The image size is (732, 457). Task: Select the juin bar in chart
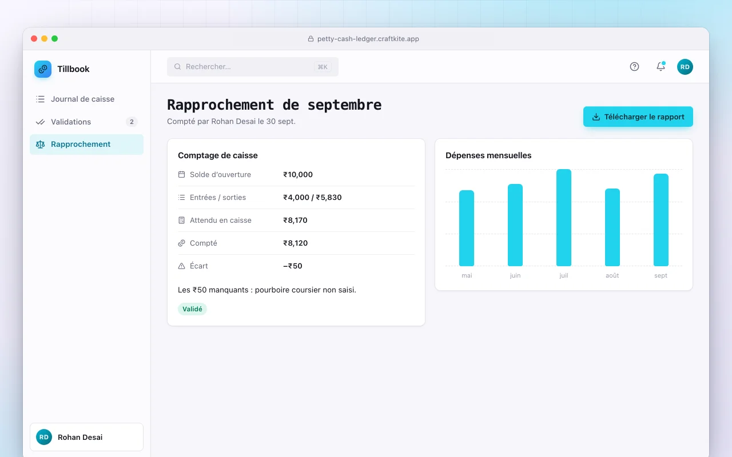[x=515, y=225]
